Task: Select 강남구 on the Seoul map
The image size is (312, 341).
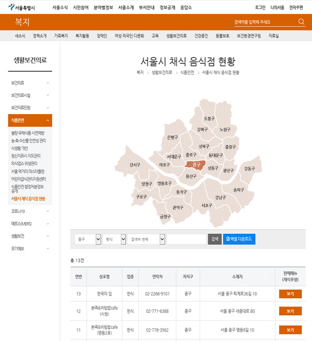Action: pos(220,197)
